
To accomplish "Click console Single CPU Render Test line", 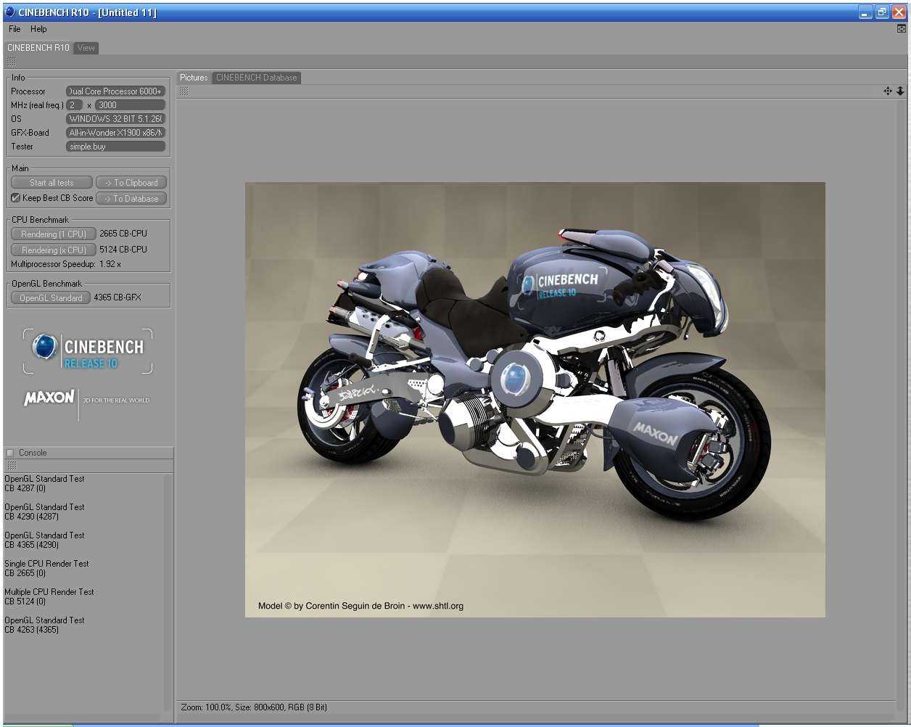I will pos(46,564).
